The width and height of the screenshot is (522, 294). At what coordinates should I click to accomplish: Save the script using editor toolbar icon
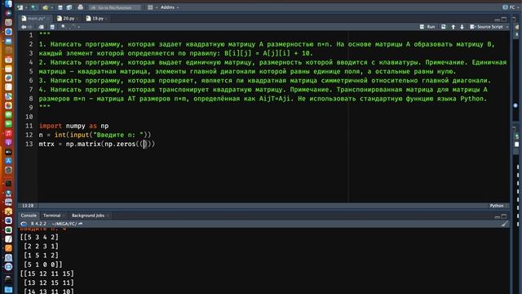pyautogui.click(x=52, y=27)
